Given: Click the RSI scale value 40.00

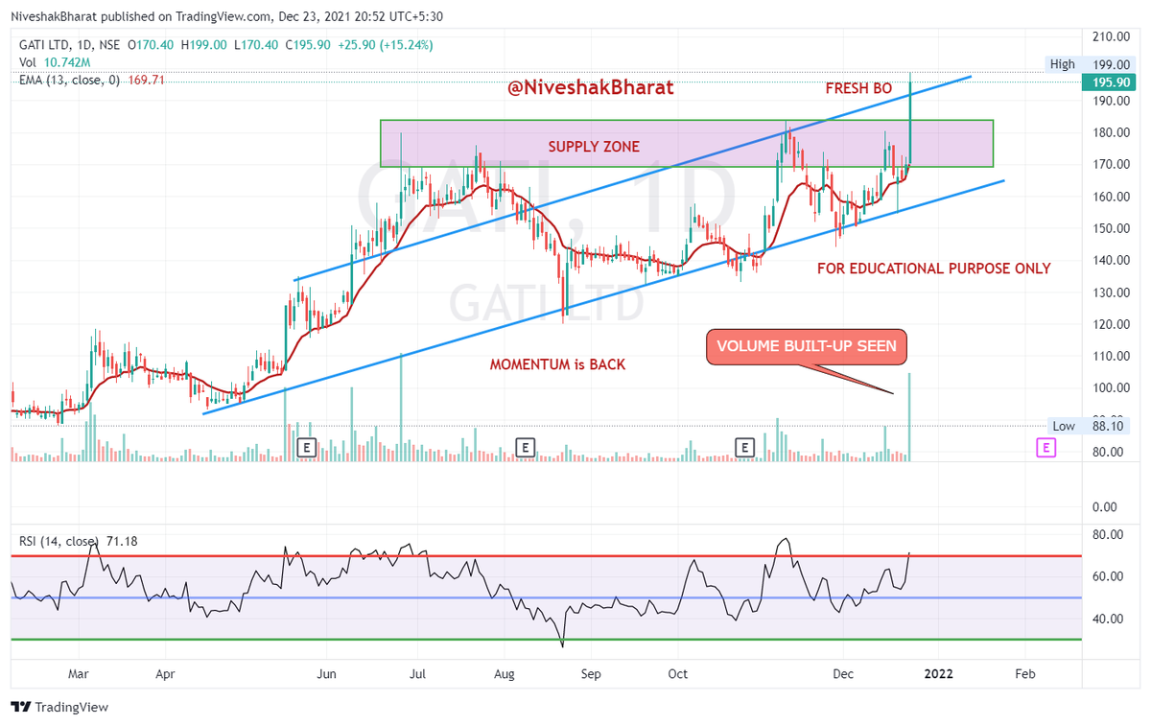Looking at the screenshot, I should pyautogui.click(x=1107, y=619).
